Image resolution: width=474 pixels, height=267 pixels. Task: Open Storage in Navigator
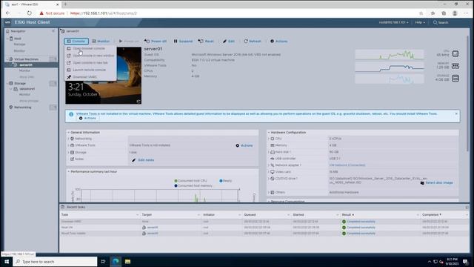(x=20, y=83)
